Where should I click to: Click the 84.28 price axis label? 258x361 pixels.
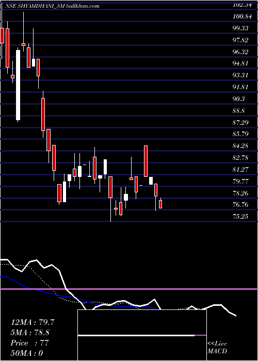coord(240,146)
